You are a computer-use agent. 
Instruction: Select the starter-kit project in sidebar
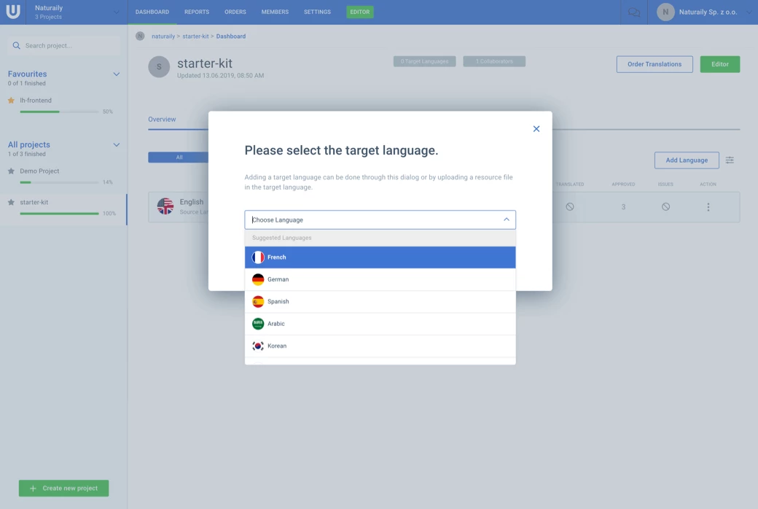34,202
